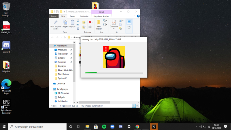Expand the Seç dropdown arrow

pos(129,29)
